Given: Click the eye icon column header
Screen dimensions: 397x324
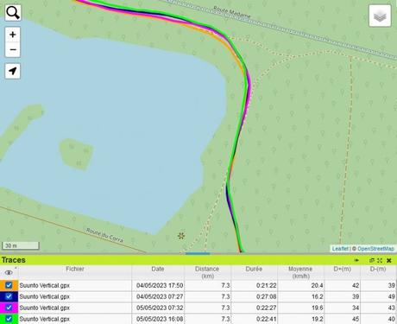Looking at the screenshot, I should point(9,272).
